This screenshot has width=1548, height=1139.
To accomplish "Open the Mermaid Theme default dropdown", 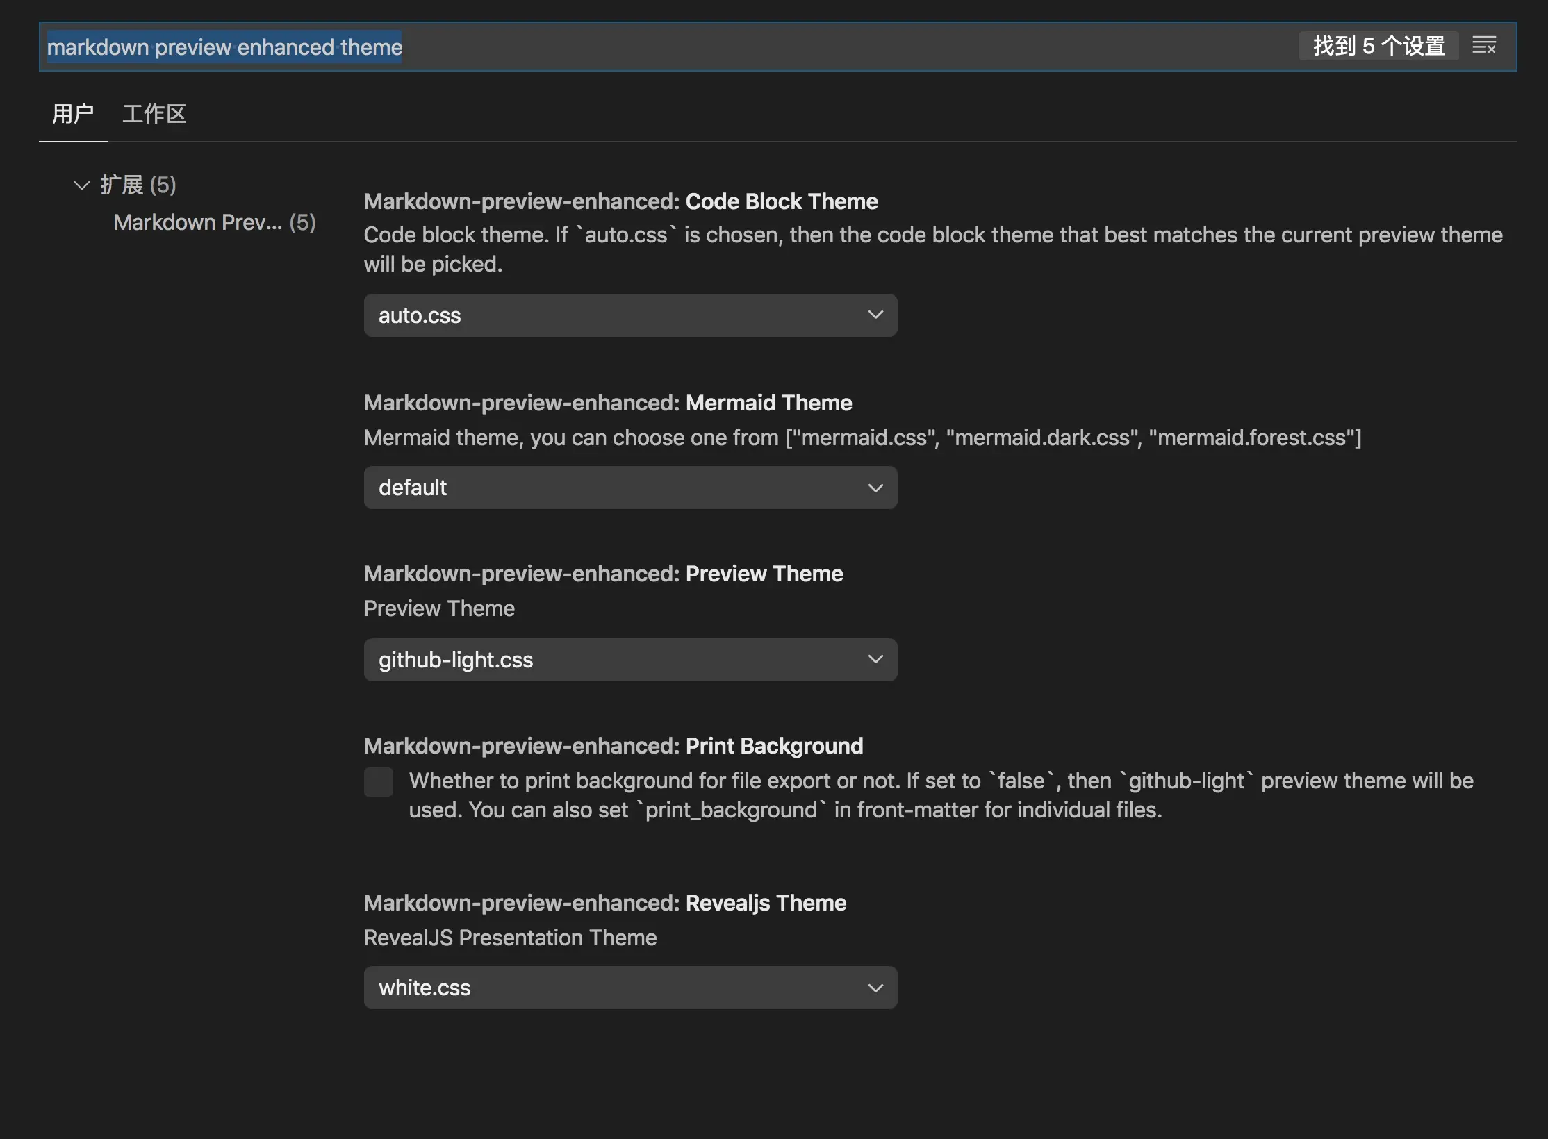I will click(629, 488).
